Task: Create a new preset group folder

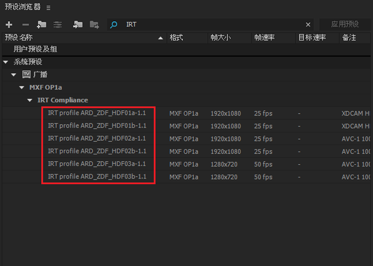Action: 41,25
